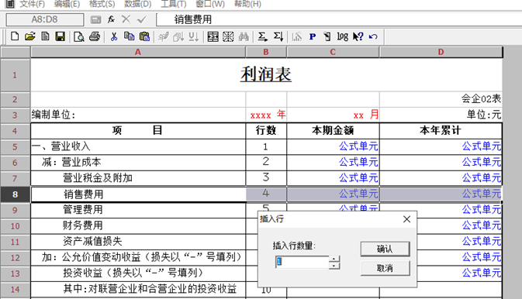This screenshot has width=522, height=299.
Task: Open the 编辑(E) menu
Action: [67, 4]
